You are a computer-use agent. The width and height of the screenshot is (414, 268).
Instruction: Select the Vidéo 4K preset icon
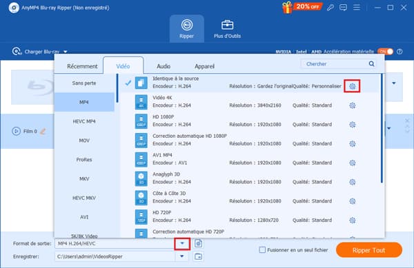click(141, 102)
